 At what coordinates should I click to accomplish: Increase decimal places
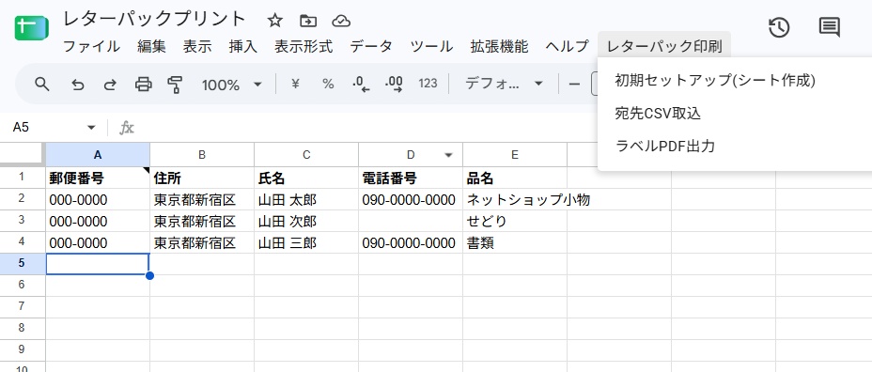click(394, 84)
